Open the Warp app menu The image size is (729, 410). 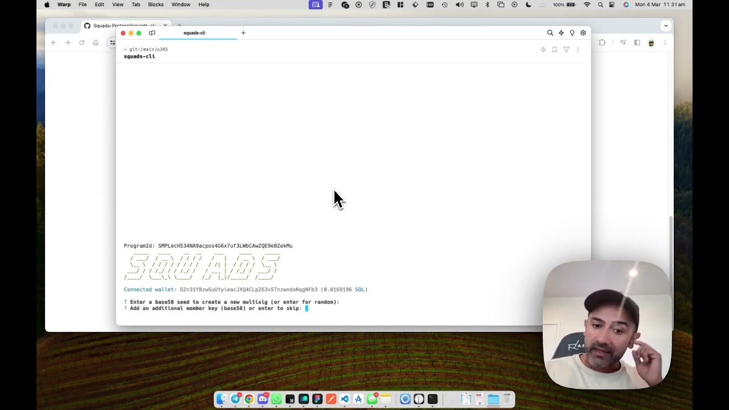pyautogui.click(x=64, y=5)
